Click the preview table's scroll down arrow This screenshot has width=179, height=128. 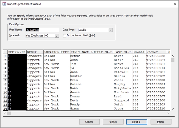click(173, 109)
